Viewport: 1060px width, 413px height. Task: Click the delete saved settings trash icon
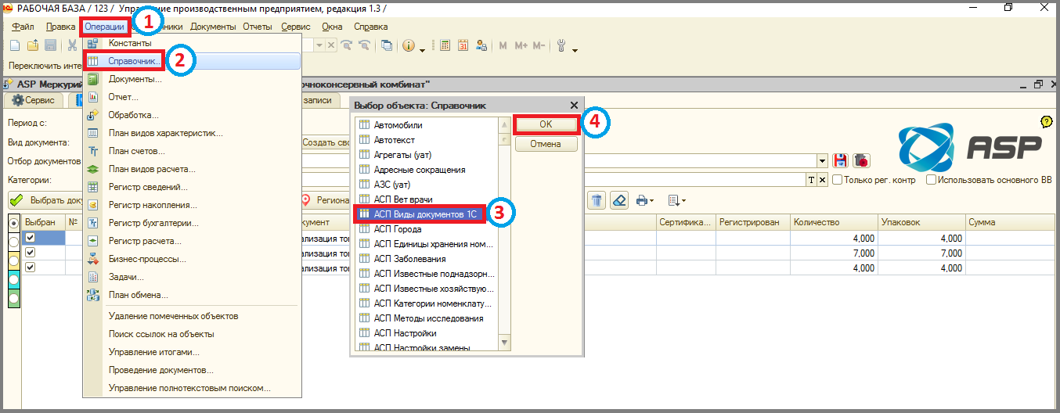tap(861, 160)
